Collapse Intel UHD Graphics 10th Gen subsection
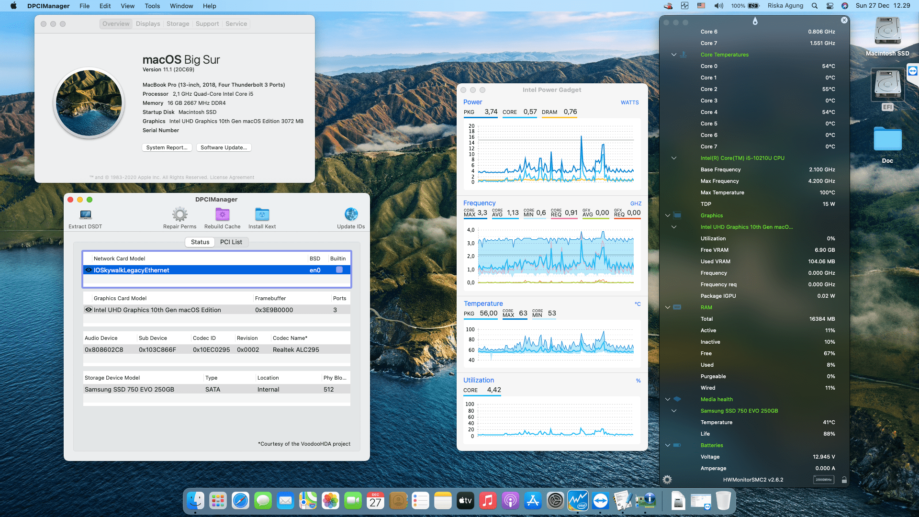 pos(674,227)
